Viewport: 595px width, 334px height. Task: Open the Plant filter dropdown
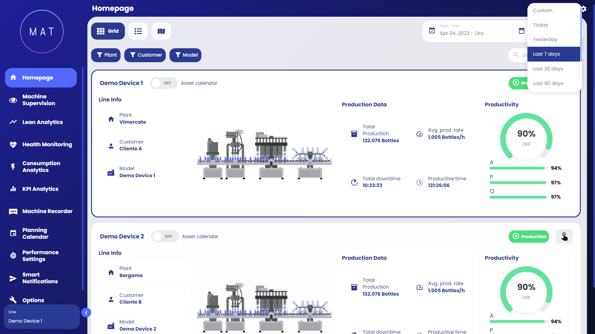[x=106, y=55]
